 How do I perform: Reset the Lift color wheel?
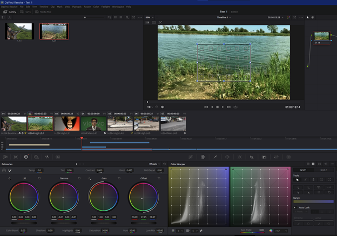point(39,178)
